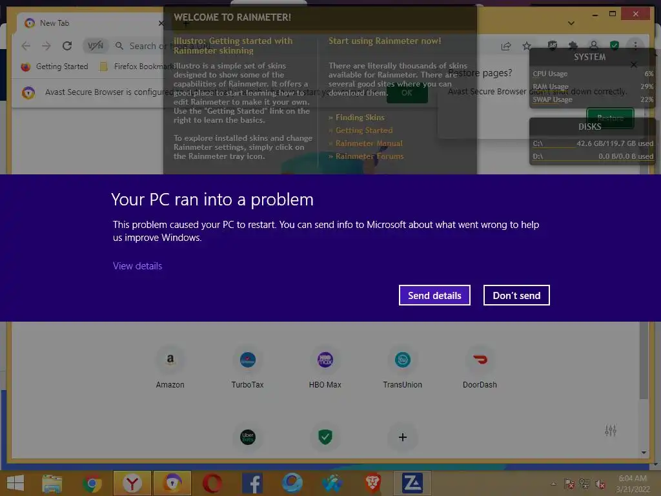Click the scrollbar down arrow

point(644,453)
